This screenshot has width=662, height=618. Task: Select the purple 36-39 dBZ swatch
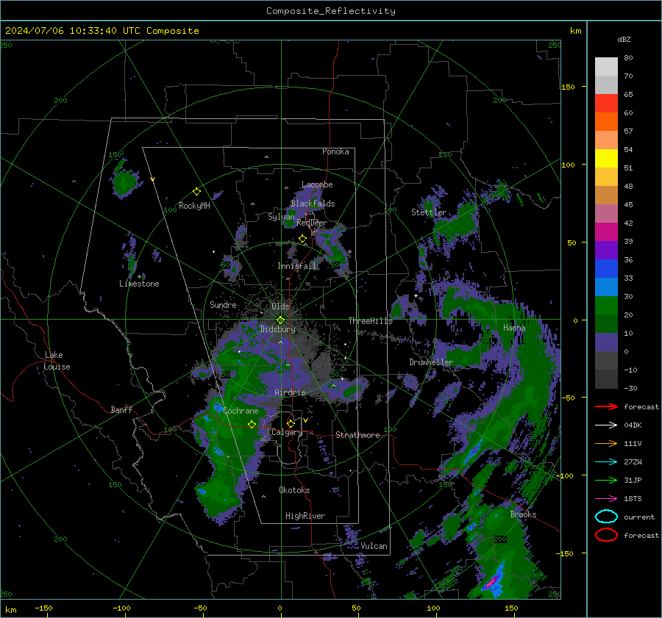coord(606,251)
